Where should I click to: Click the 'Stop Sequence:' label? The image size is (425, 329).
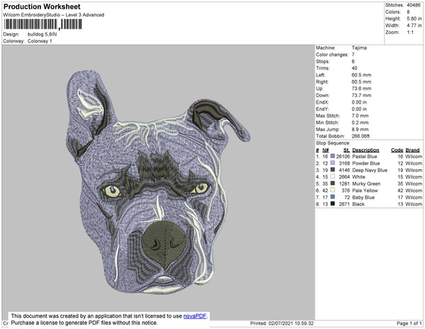coord(333,143)
